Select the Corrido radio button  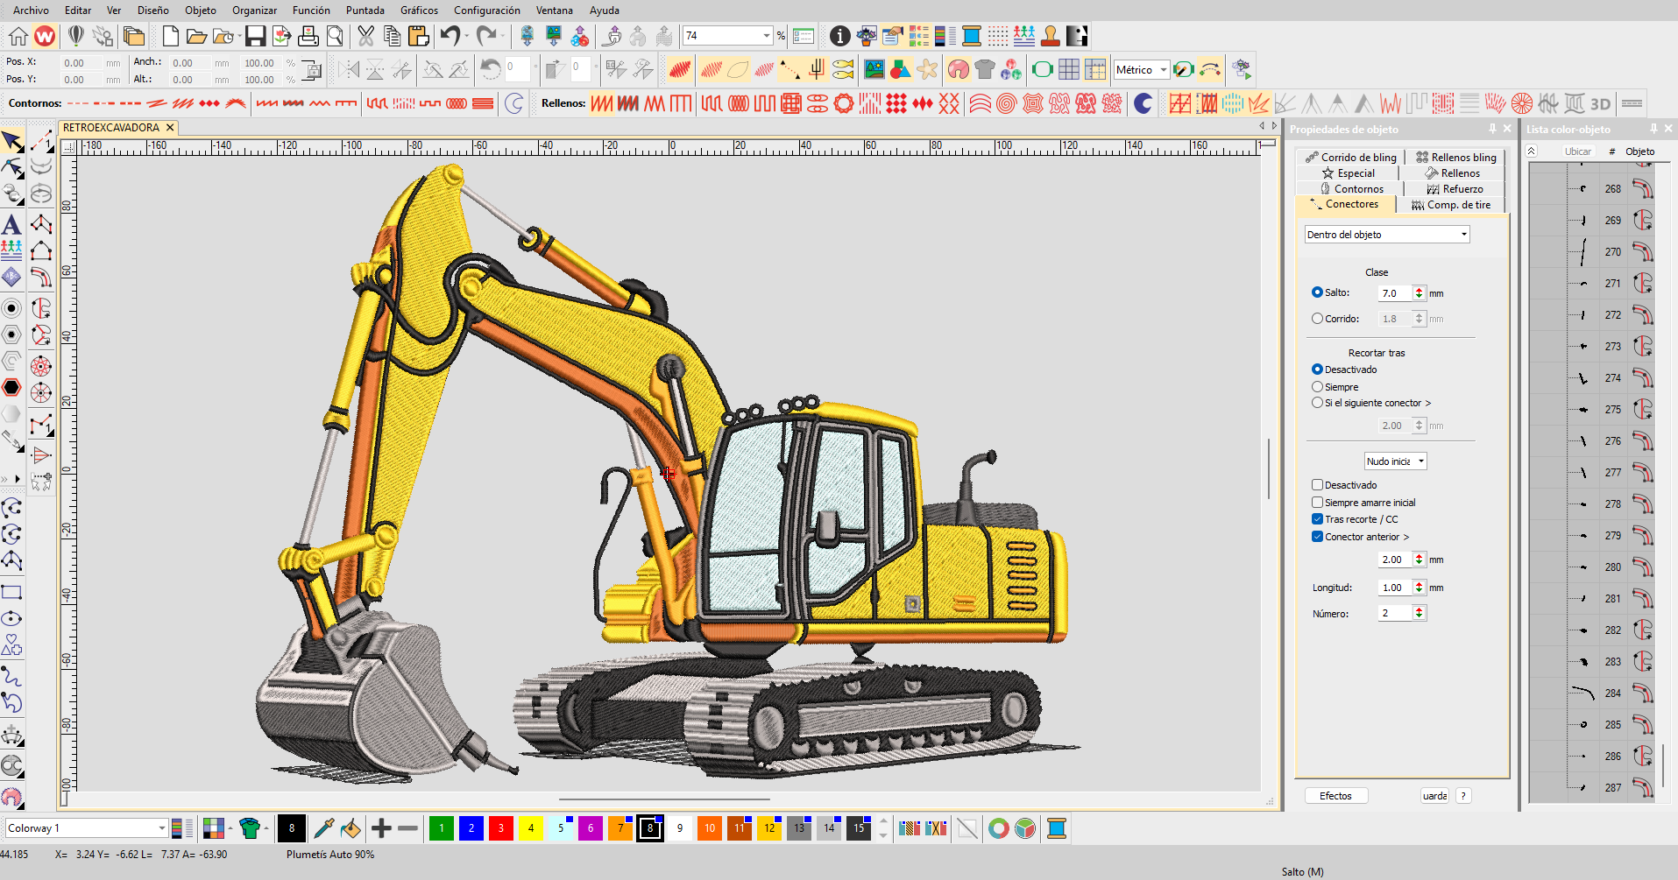(1317, 319)
